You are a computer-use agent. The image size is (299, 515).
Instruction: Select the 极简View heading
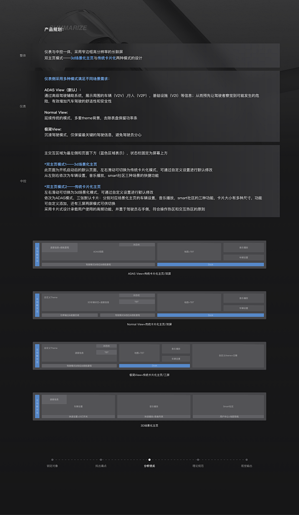coord(53,130)
